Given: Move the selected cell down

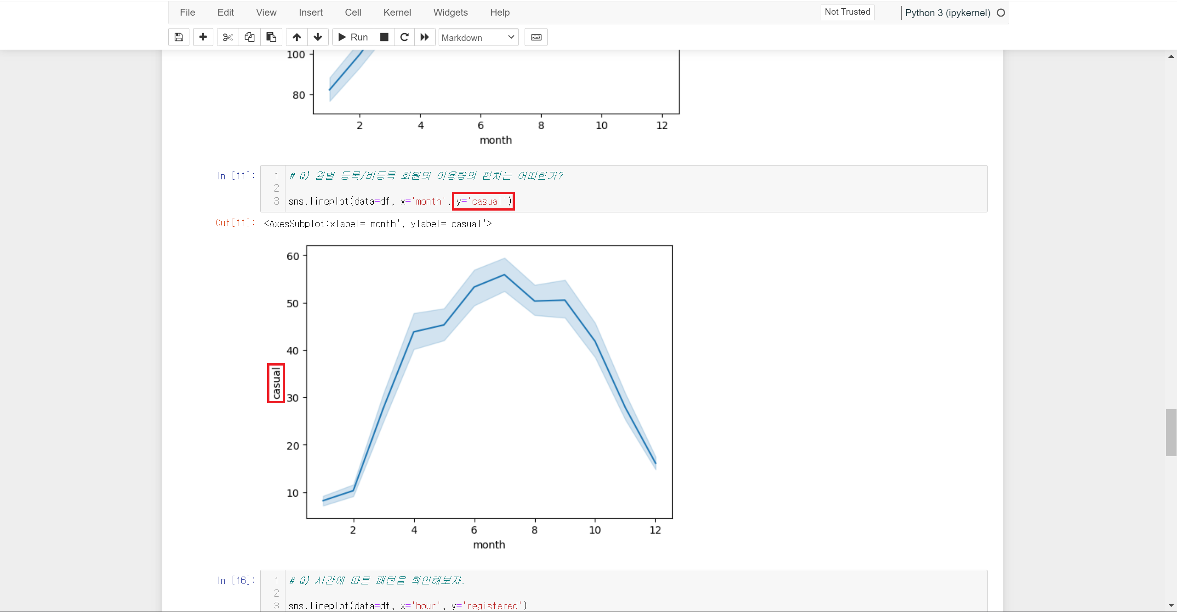Looking at the screenshot, I should pos(318,37).
